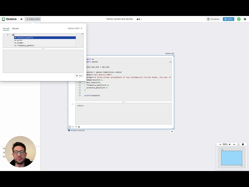This screenshot has height=187, width=249.
Task: Click the Share button
Action: [x=228, y=19]
